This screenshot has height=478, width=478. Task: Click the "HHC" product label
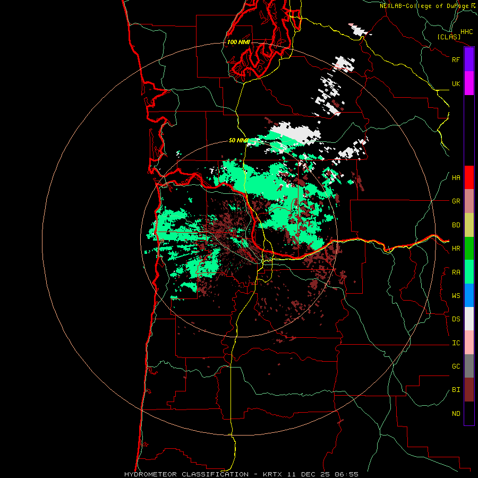[466, 32]
